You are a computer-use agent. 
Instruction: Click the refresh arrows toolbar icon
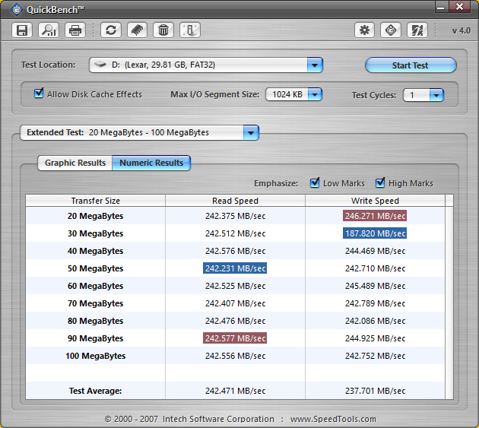pos(111,30)
